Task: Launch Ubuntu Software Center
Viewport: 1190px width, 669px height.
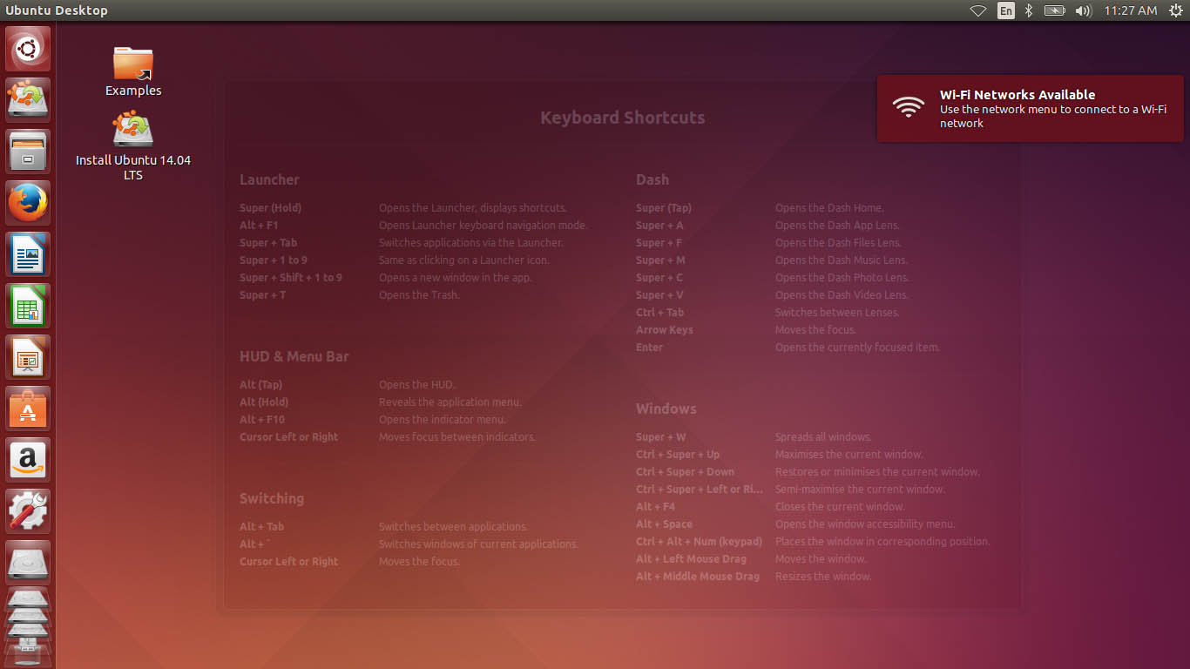Action: pos(28,409)
